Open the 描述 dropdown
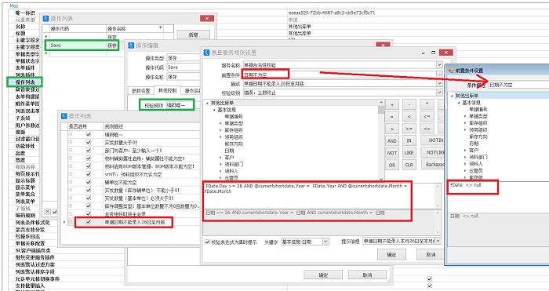 click(x=439, y=83)
